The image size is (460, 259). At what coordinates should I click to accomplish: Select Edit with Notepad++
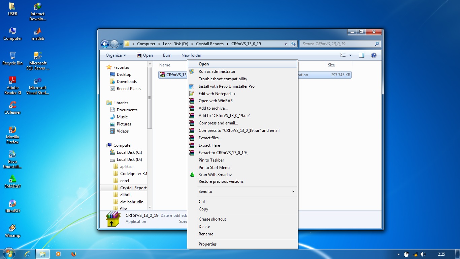[242, 94]
